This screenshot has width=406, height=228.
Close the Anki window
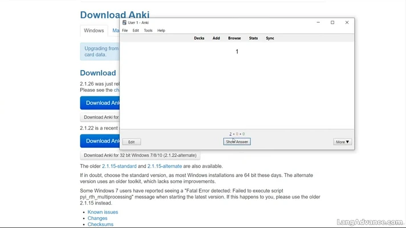[347, 23]
